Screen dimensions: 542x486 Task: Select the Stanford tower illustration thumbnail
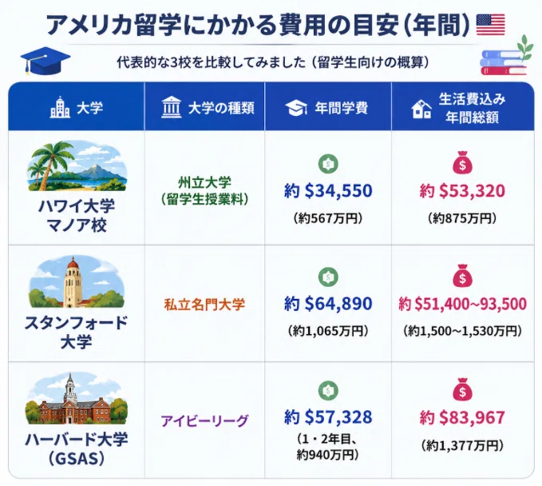coord(77,282)
